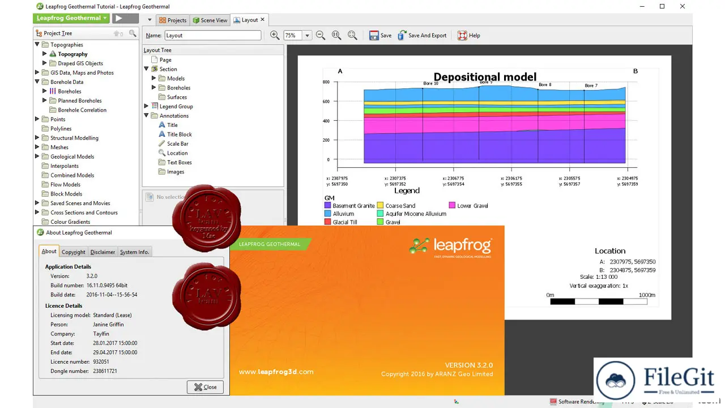Expand the Geological Models folder
This screenshot has width=725, height=408.
(37, 156)
